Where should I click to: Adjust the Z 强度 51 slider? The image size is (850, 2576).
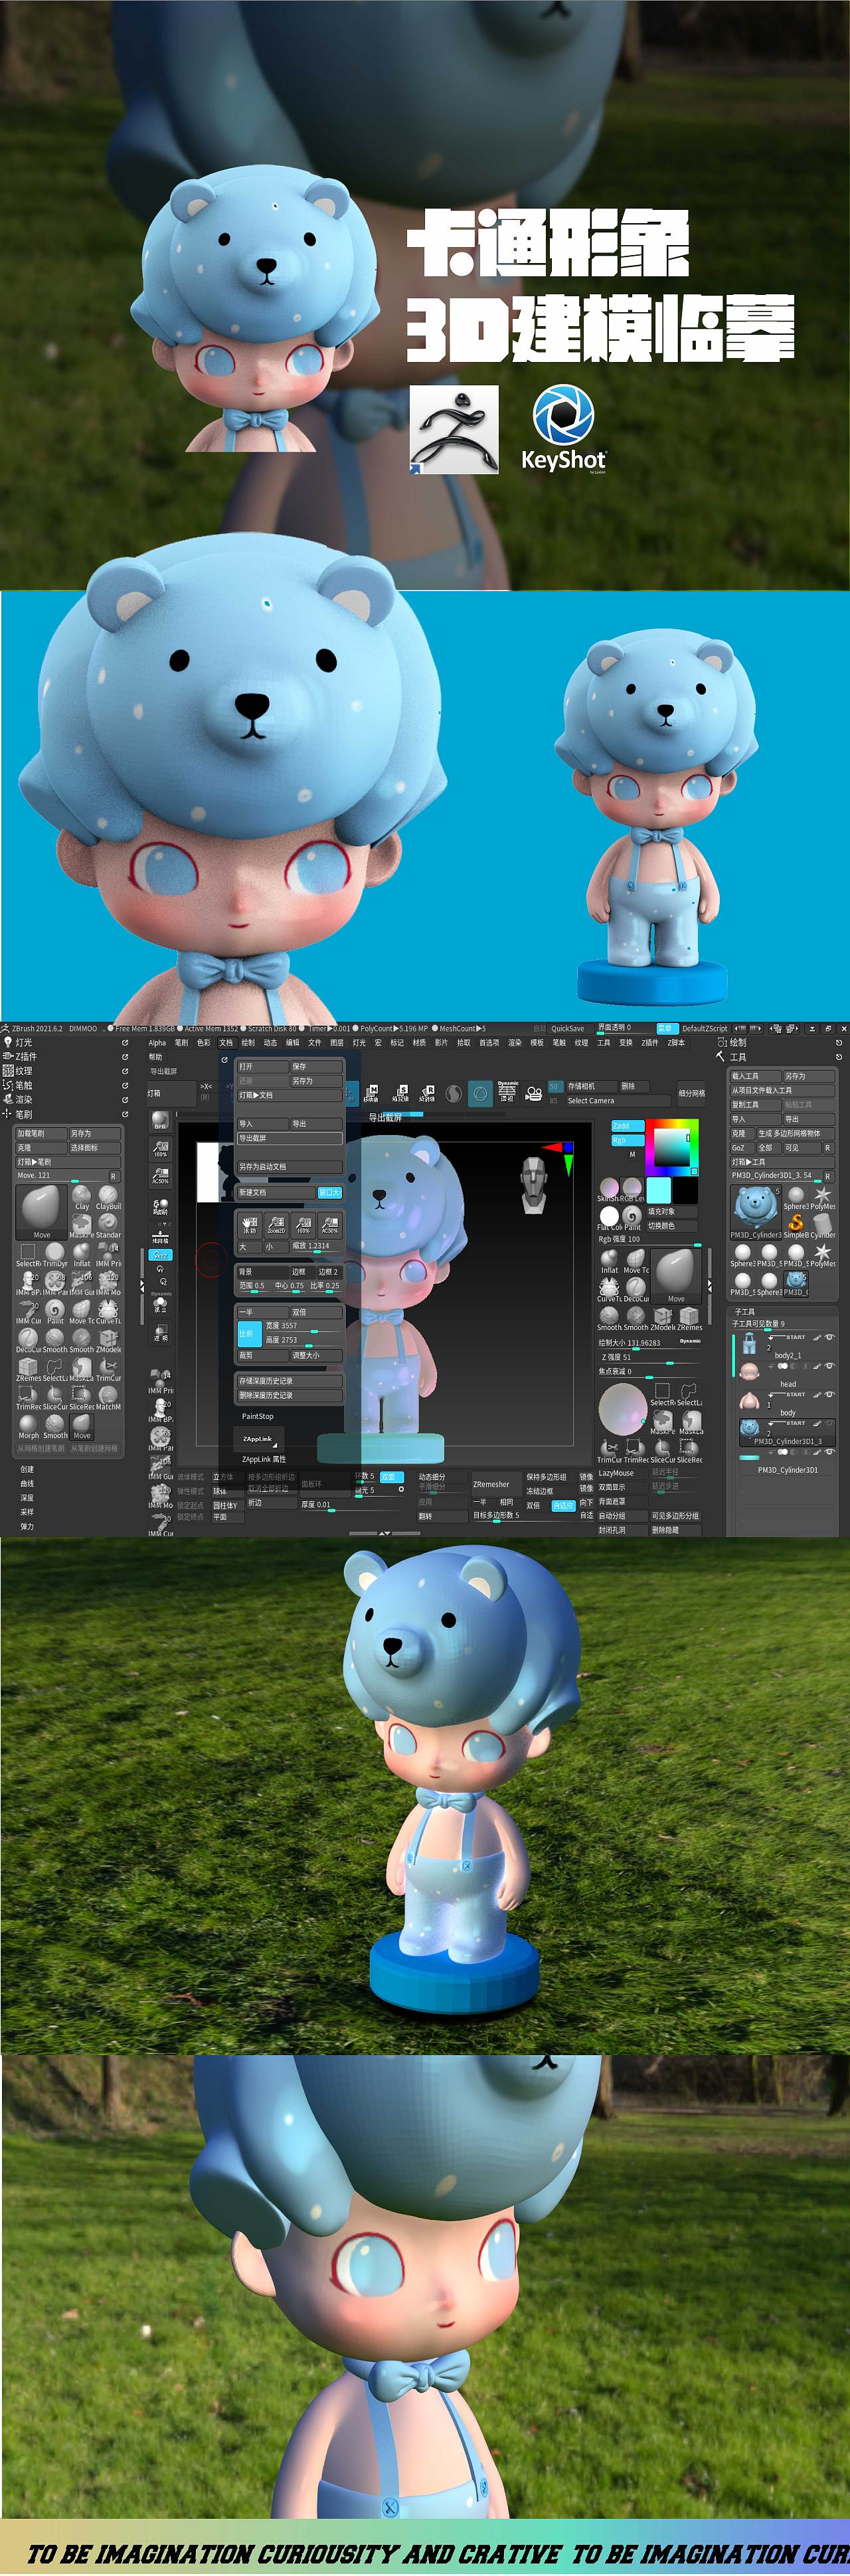[649, 1357]
